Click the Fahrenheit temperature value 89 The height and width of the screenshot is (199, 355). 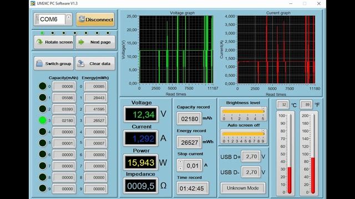(306, 104)
